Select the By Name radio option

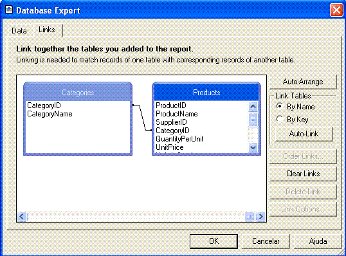[x=295, y=107]
